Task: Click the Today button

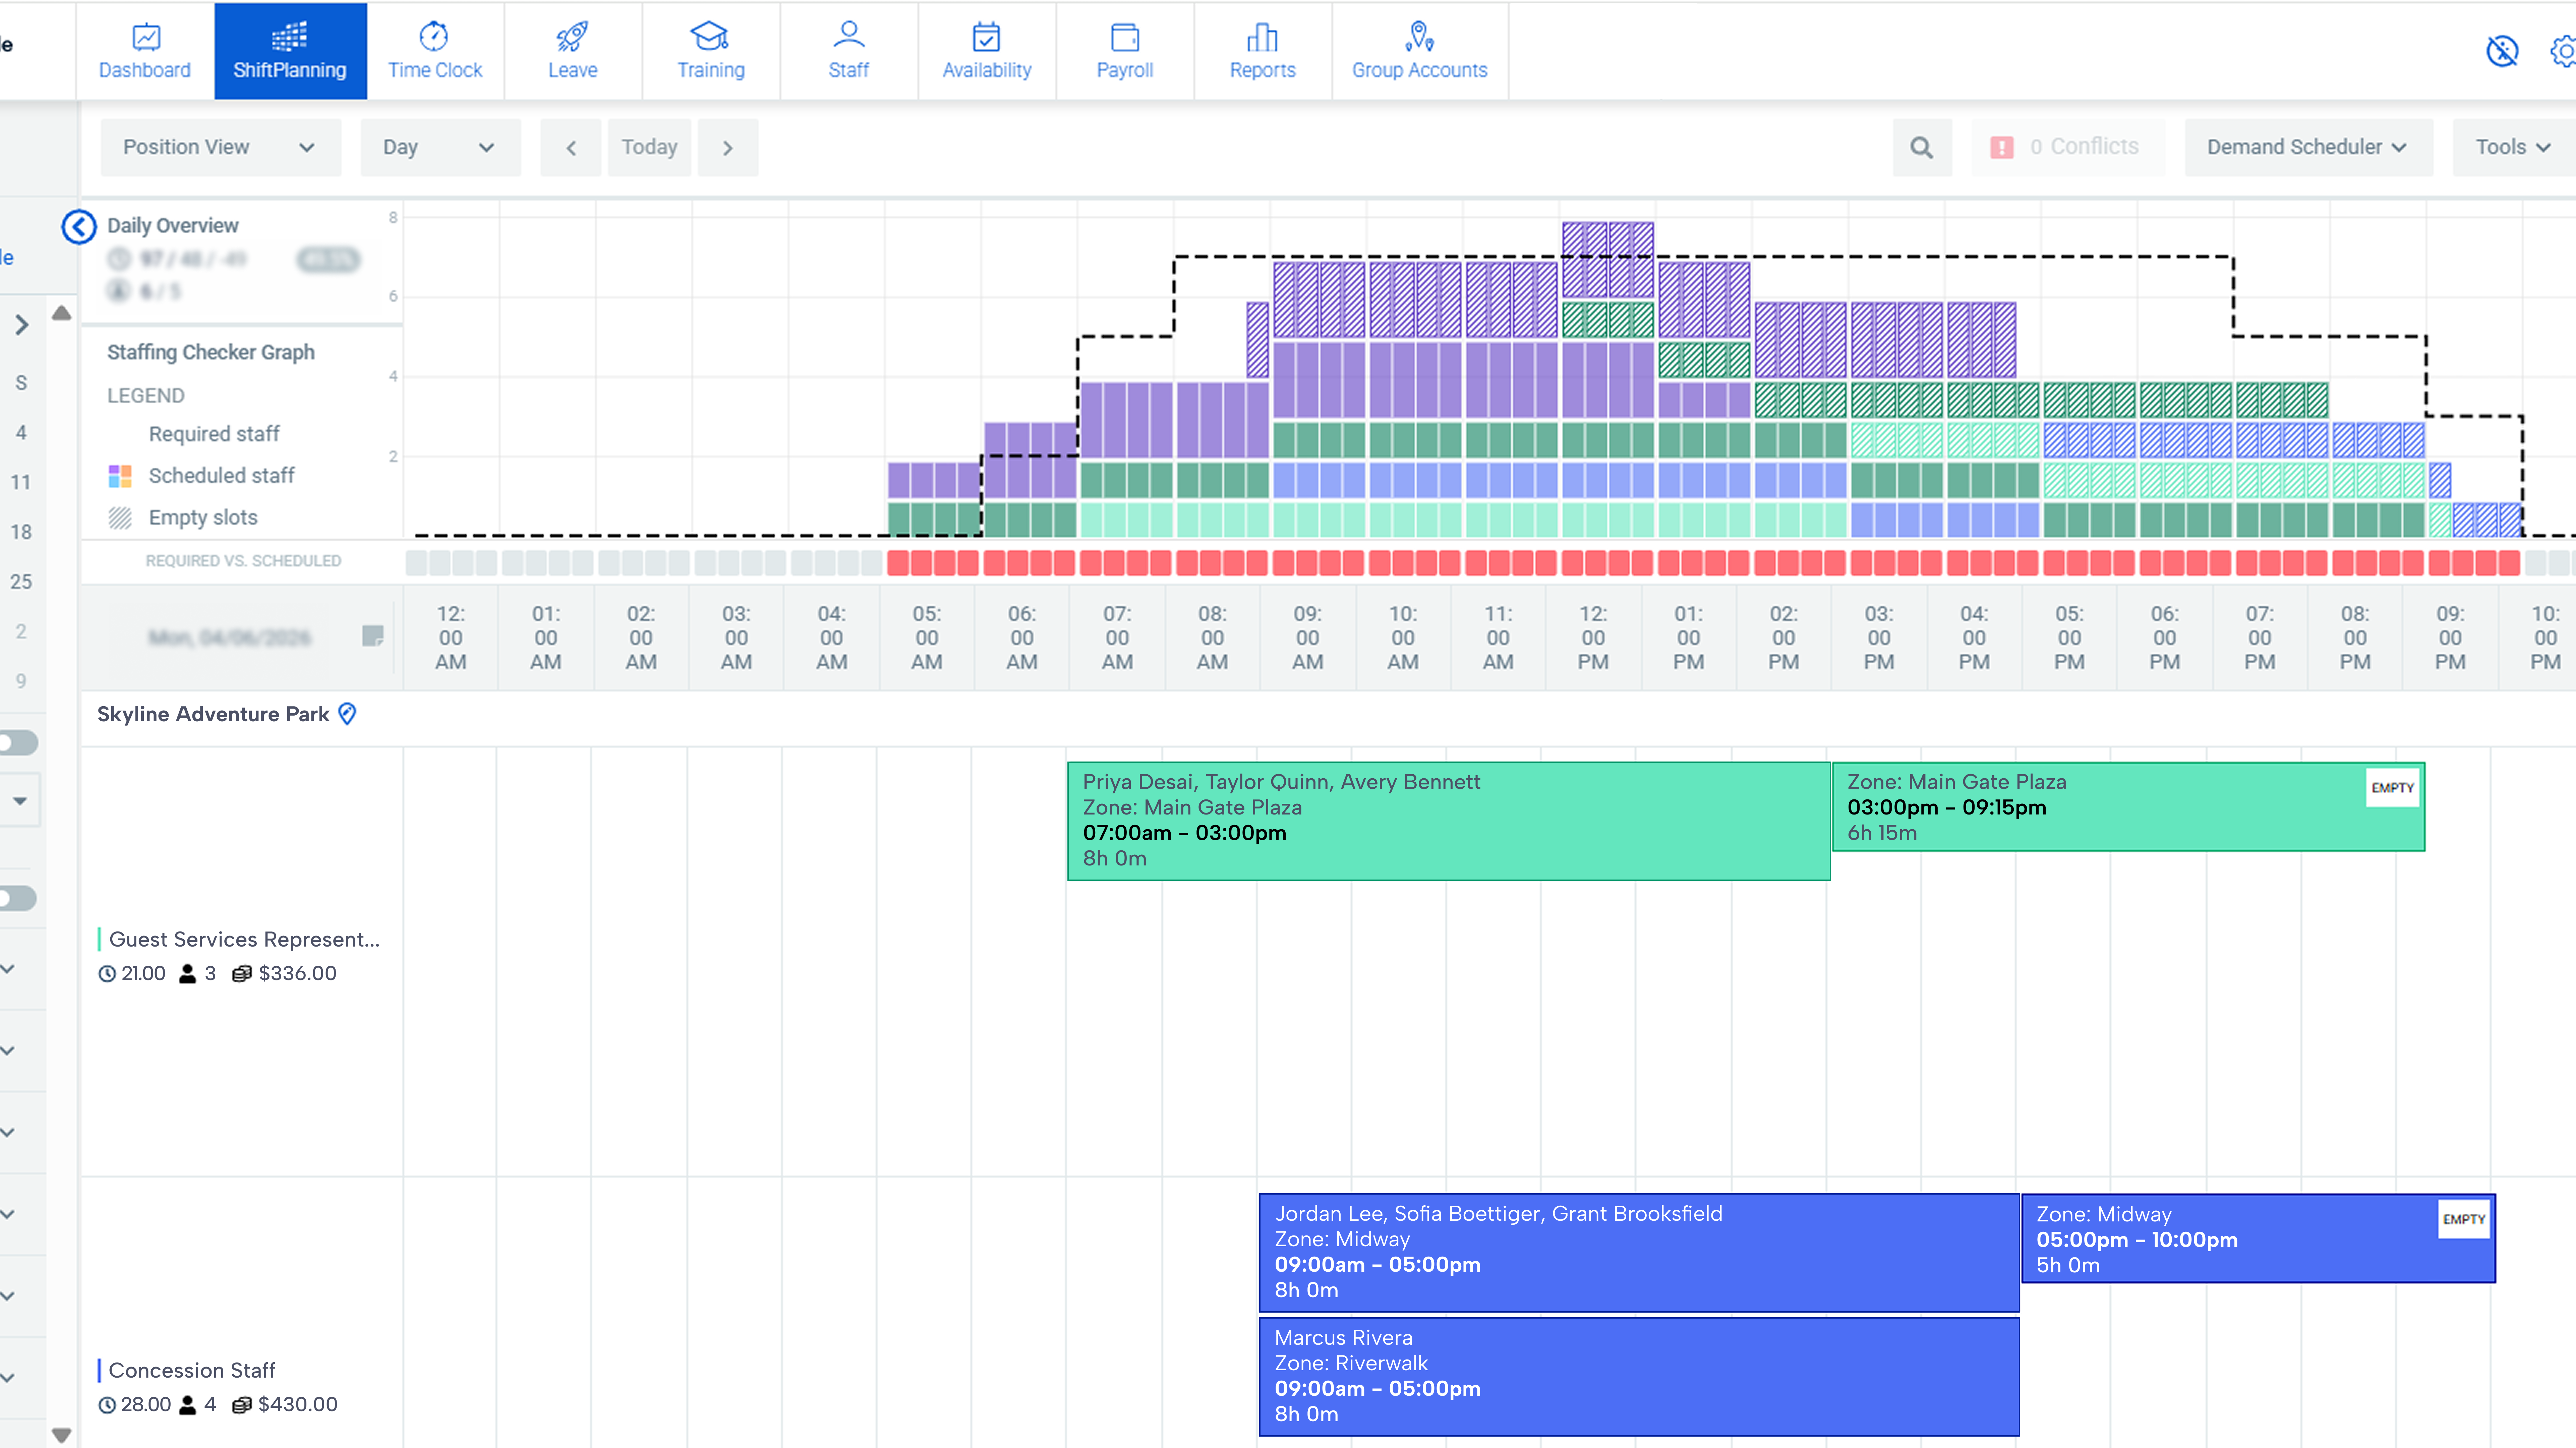Action: [649, 147]
